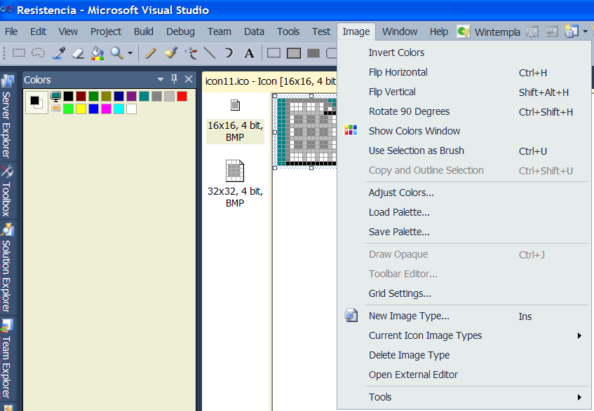Open the Server Explorer side tab
The width and height of the screenshot is (594, 411).
point(7,116)
